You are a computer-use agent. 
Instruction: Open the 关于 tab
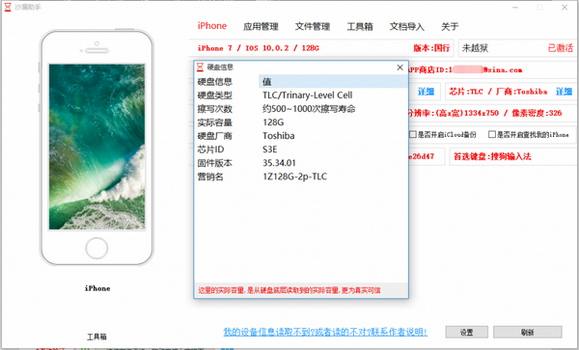(x=450, y=27)
